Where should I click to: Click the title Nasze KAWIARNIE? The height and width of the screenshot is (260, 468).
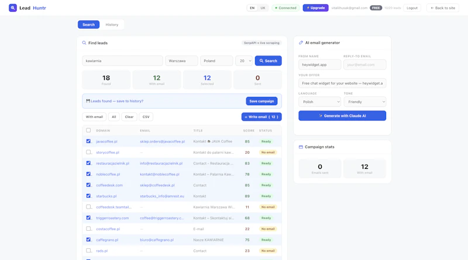tap(208, 240)
